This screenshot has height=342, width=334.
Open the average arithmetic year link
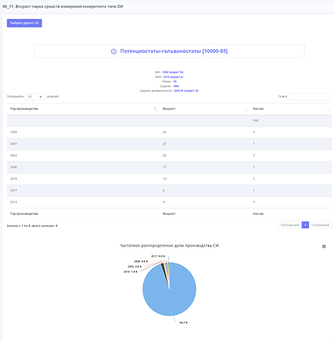pos(186,91)
